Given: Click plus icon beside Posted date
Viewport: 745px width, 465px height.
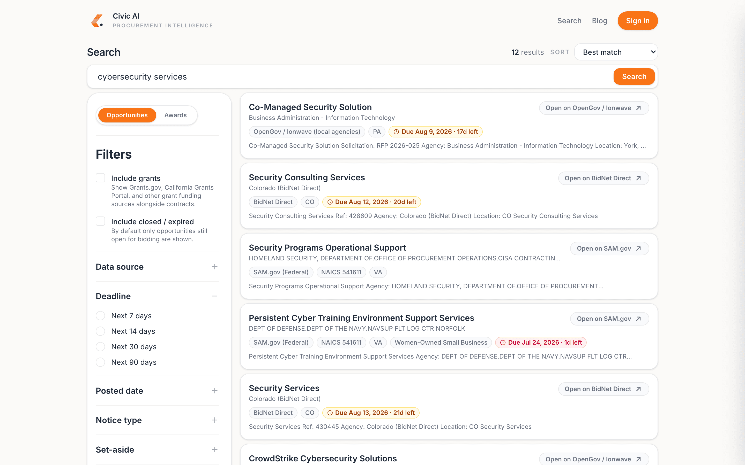Looking at the screenshot, I should 214,391.
